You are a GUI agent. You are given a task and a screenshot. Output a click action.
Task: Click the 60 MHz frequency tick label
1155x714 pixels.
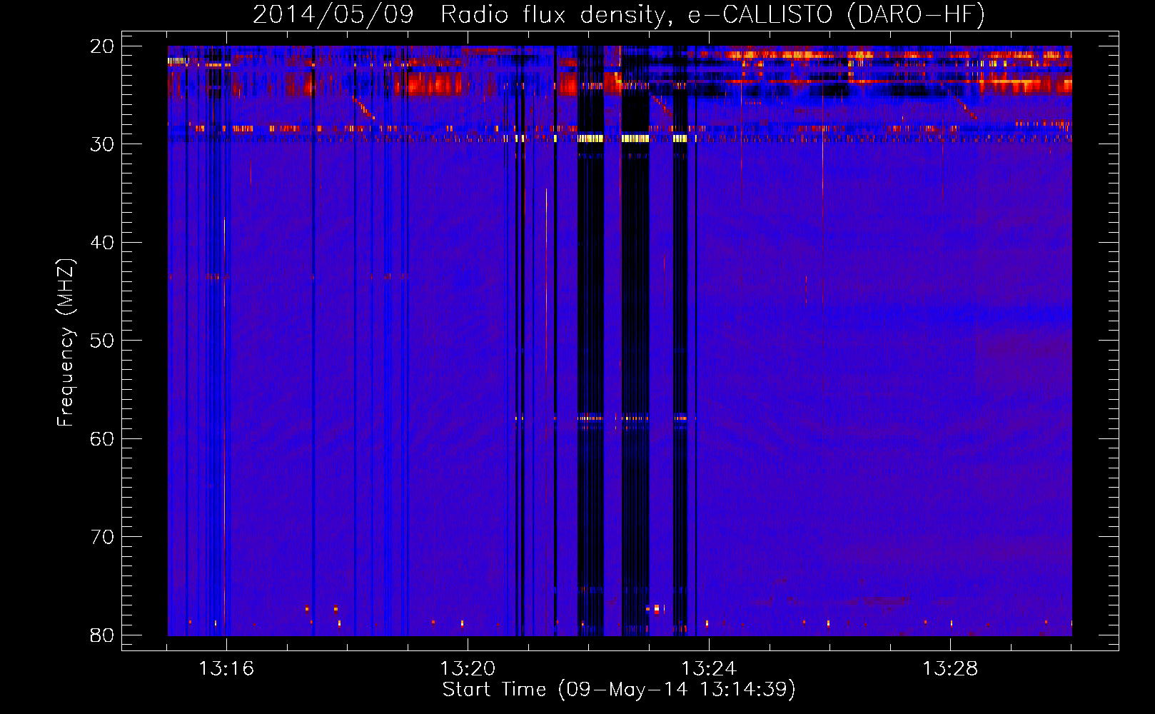[x=102, y=439]
